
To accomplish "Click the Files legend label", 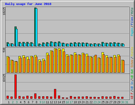I will (x=132, y=21).
